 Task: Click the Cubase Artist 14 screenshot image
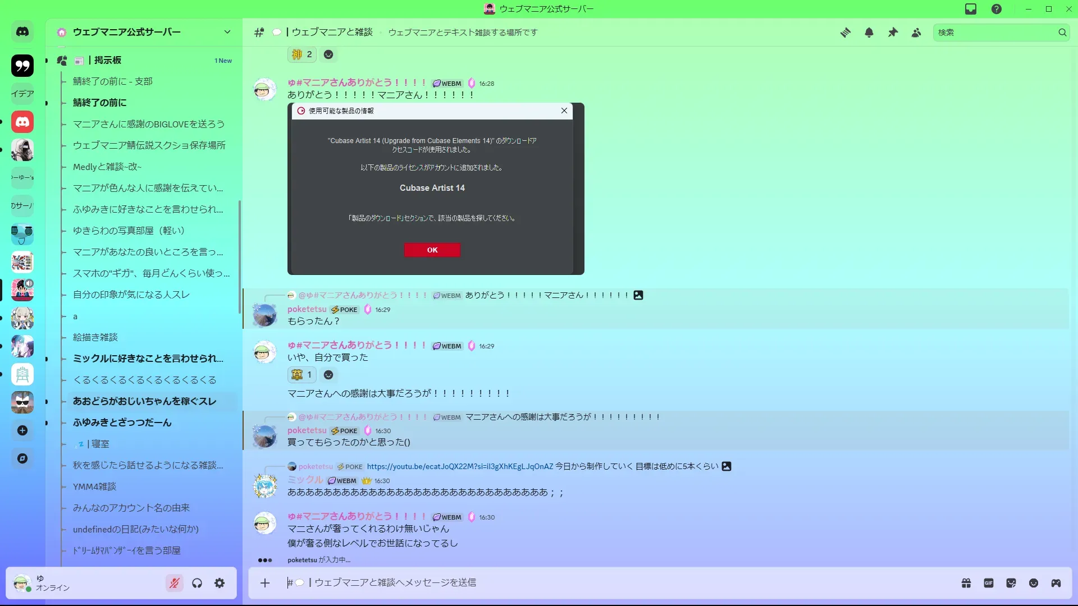pyautogui.click(x=436, y=189)
